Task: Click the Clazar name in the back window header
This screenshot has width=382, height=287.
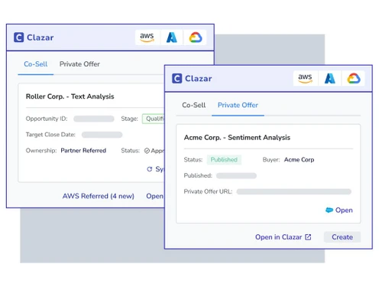Action: point(40,38)
